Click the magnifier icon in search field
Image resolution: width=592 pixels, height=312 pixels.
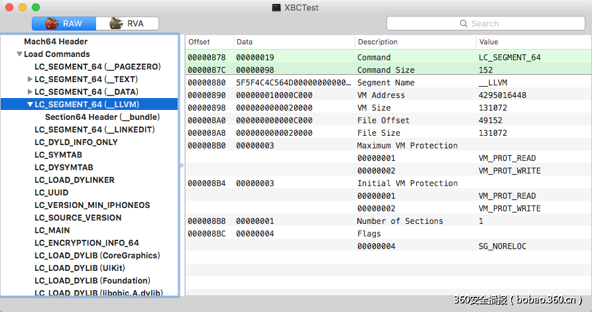[x=464, y=24]
